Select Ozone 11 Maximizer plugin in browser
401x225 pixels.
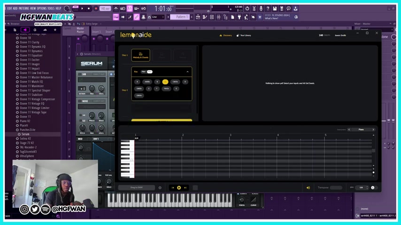coord(32,86)
